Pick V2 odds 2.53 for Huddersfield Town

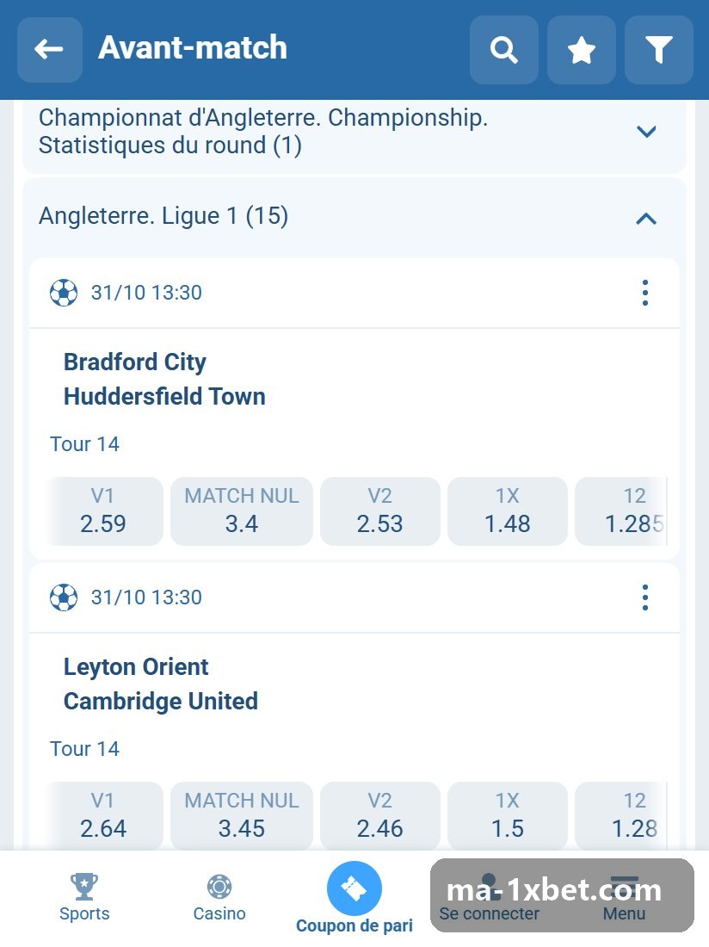click(x=379, y=511)
